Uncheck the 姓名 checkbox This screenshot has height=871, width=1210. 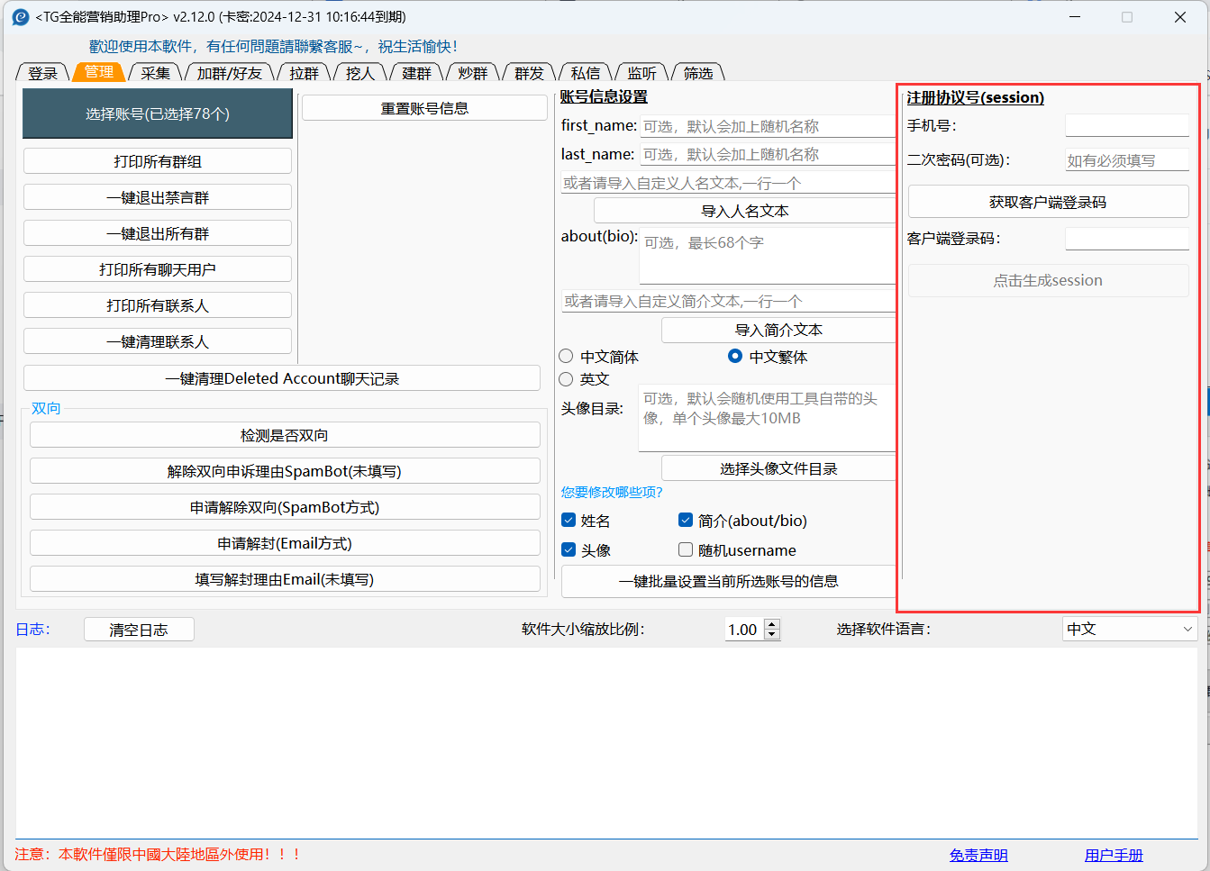pos(569,521)
